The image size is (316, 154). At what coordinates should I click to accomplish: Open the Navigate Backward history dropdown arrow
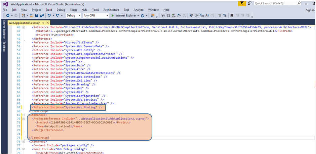(x=12, y=16)
